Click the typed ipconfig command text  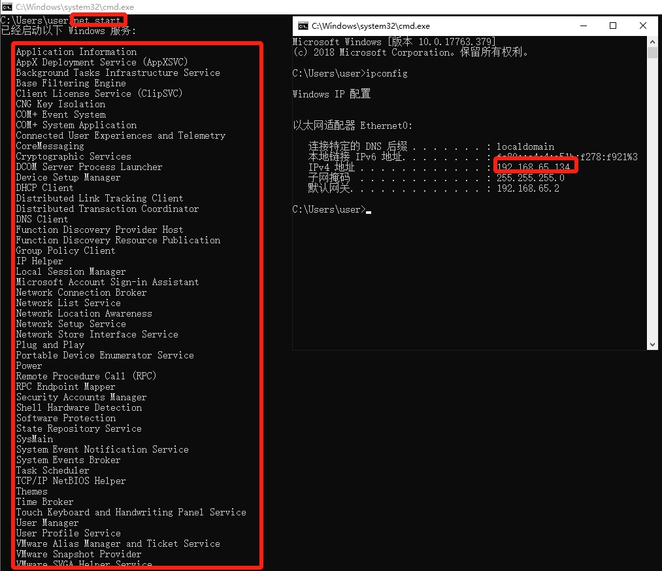coord(387,73)
